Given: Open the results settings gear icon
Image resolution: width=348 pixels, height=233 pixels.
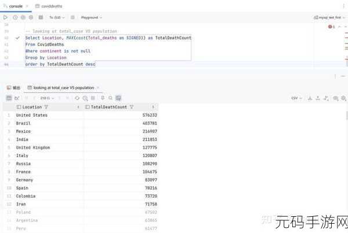Looking at the screenshot, I should 343,98.
